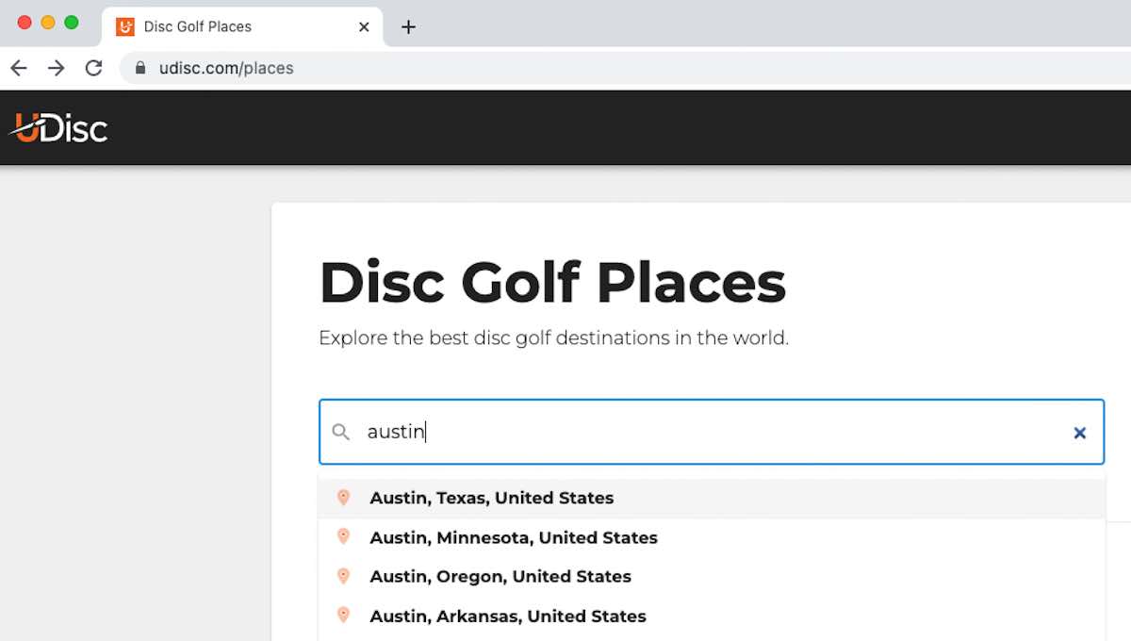
Task: Go forward with browser forward arrow
Action: click(57, 68)
